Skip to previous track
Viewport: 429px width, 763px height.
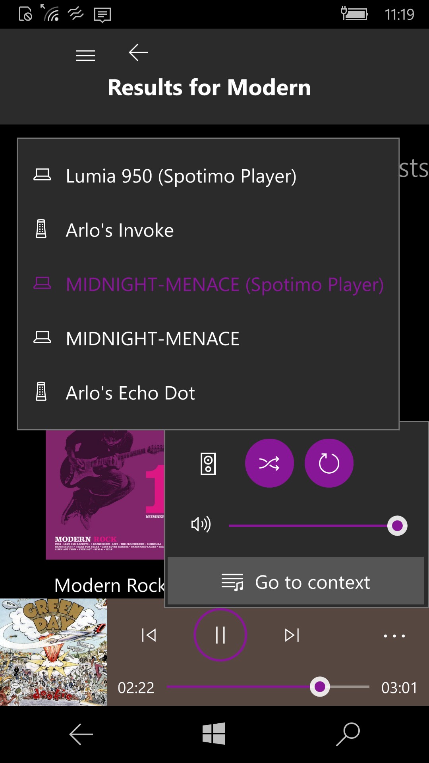click(x=149, y=635)
